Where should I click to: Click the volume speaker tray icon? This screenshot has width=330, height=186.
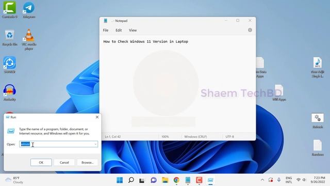(x=304, y=180)
